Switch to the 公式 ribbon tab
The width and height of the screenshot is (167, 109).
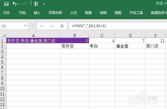click(74, 13)
